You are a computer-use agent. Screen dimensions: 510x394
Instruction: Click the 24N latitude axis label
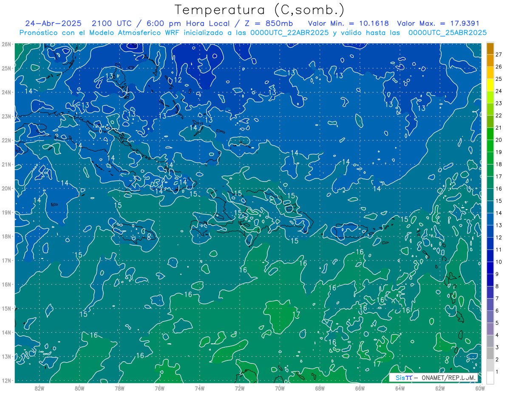point(6,92)
